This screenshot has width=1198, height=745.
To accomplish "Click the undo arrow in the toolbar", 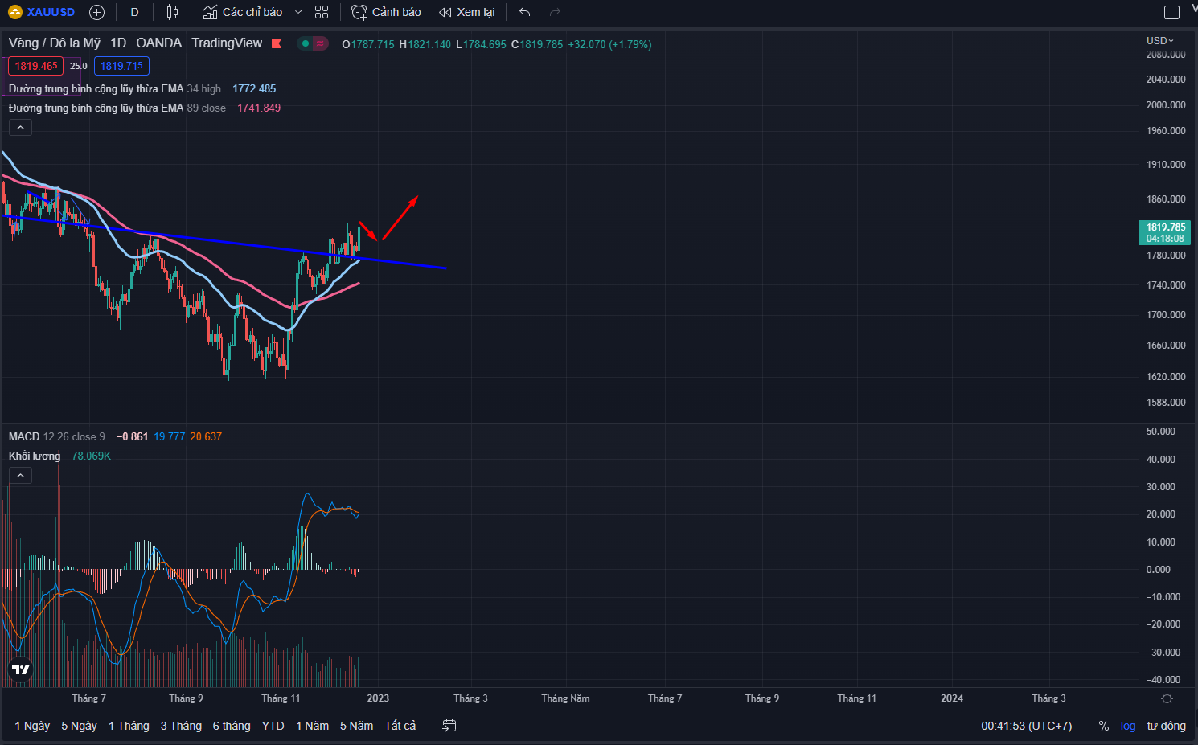I will point(525,12).
